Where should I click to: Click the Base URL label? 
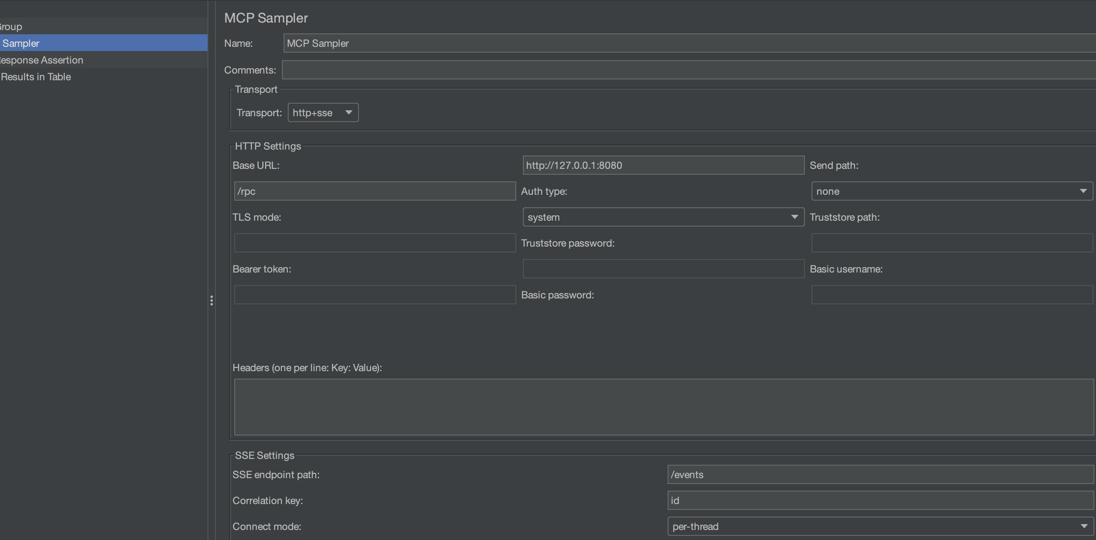click(256, 166)
